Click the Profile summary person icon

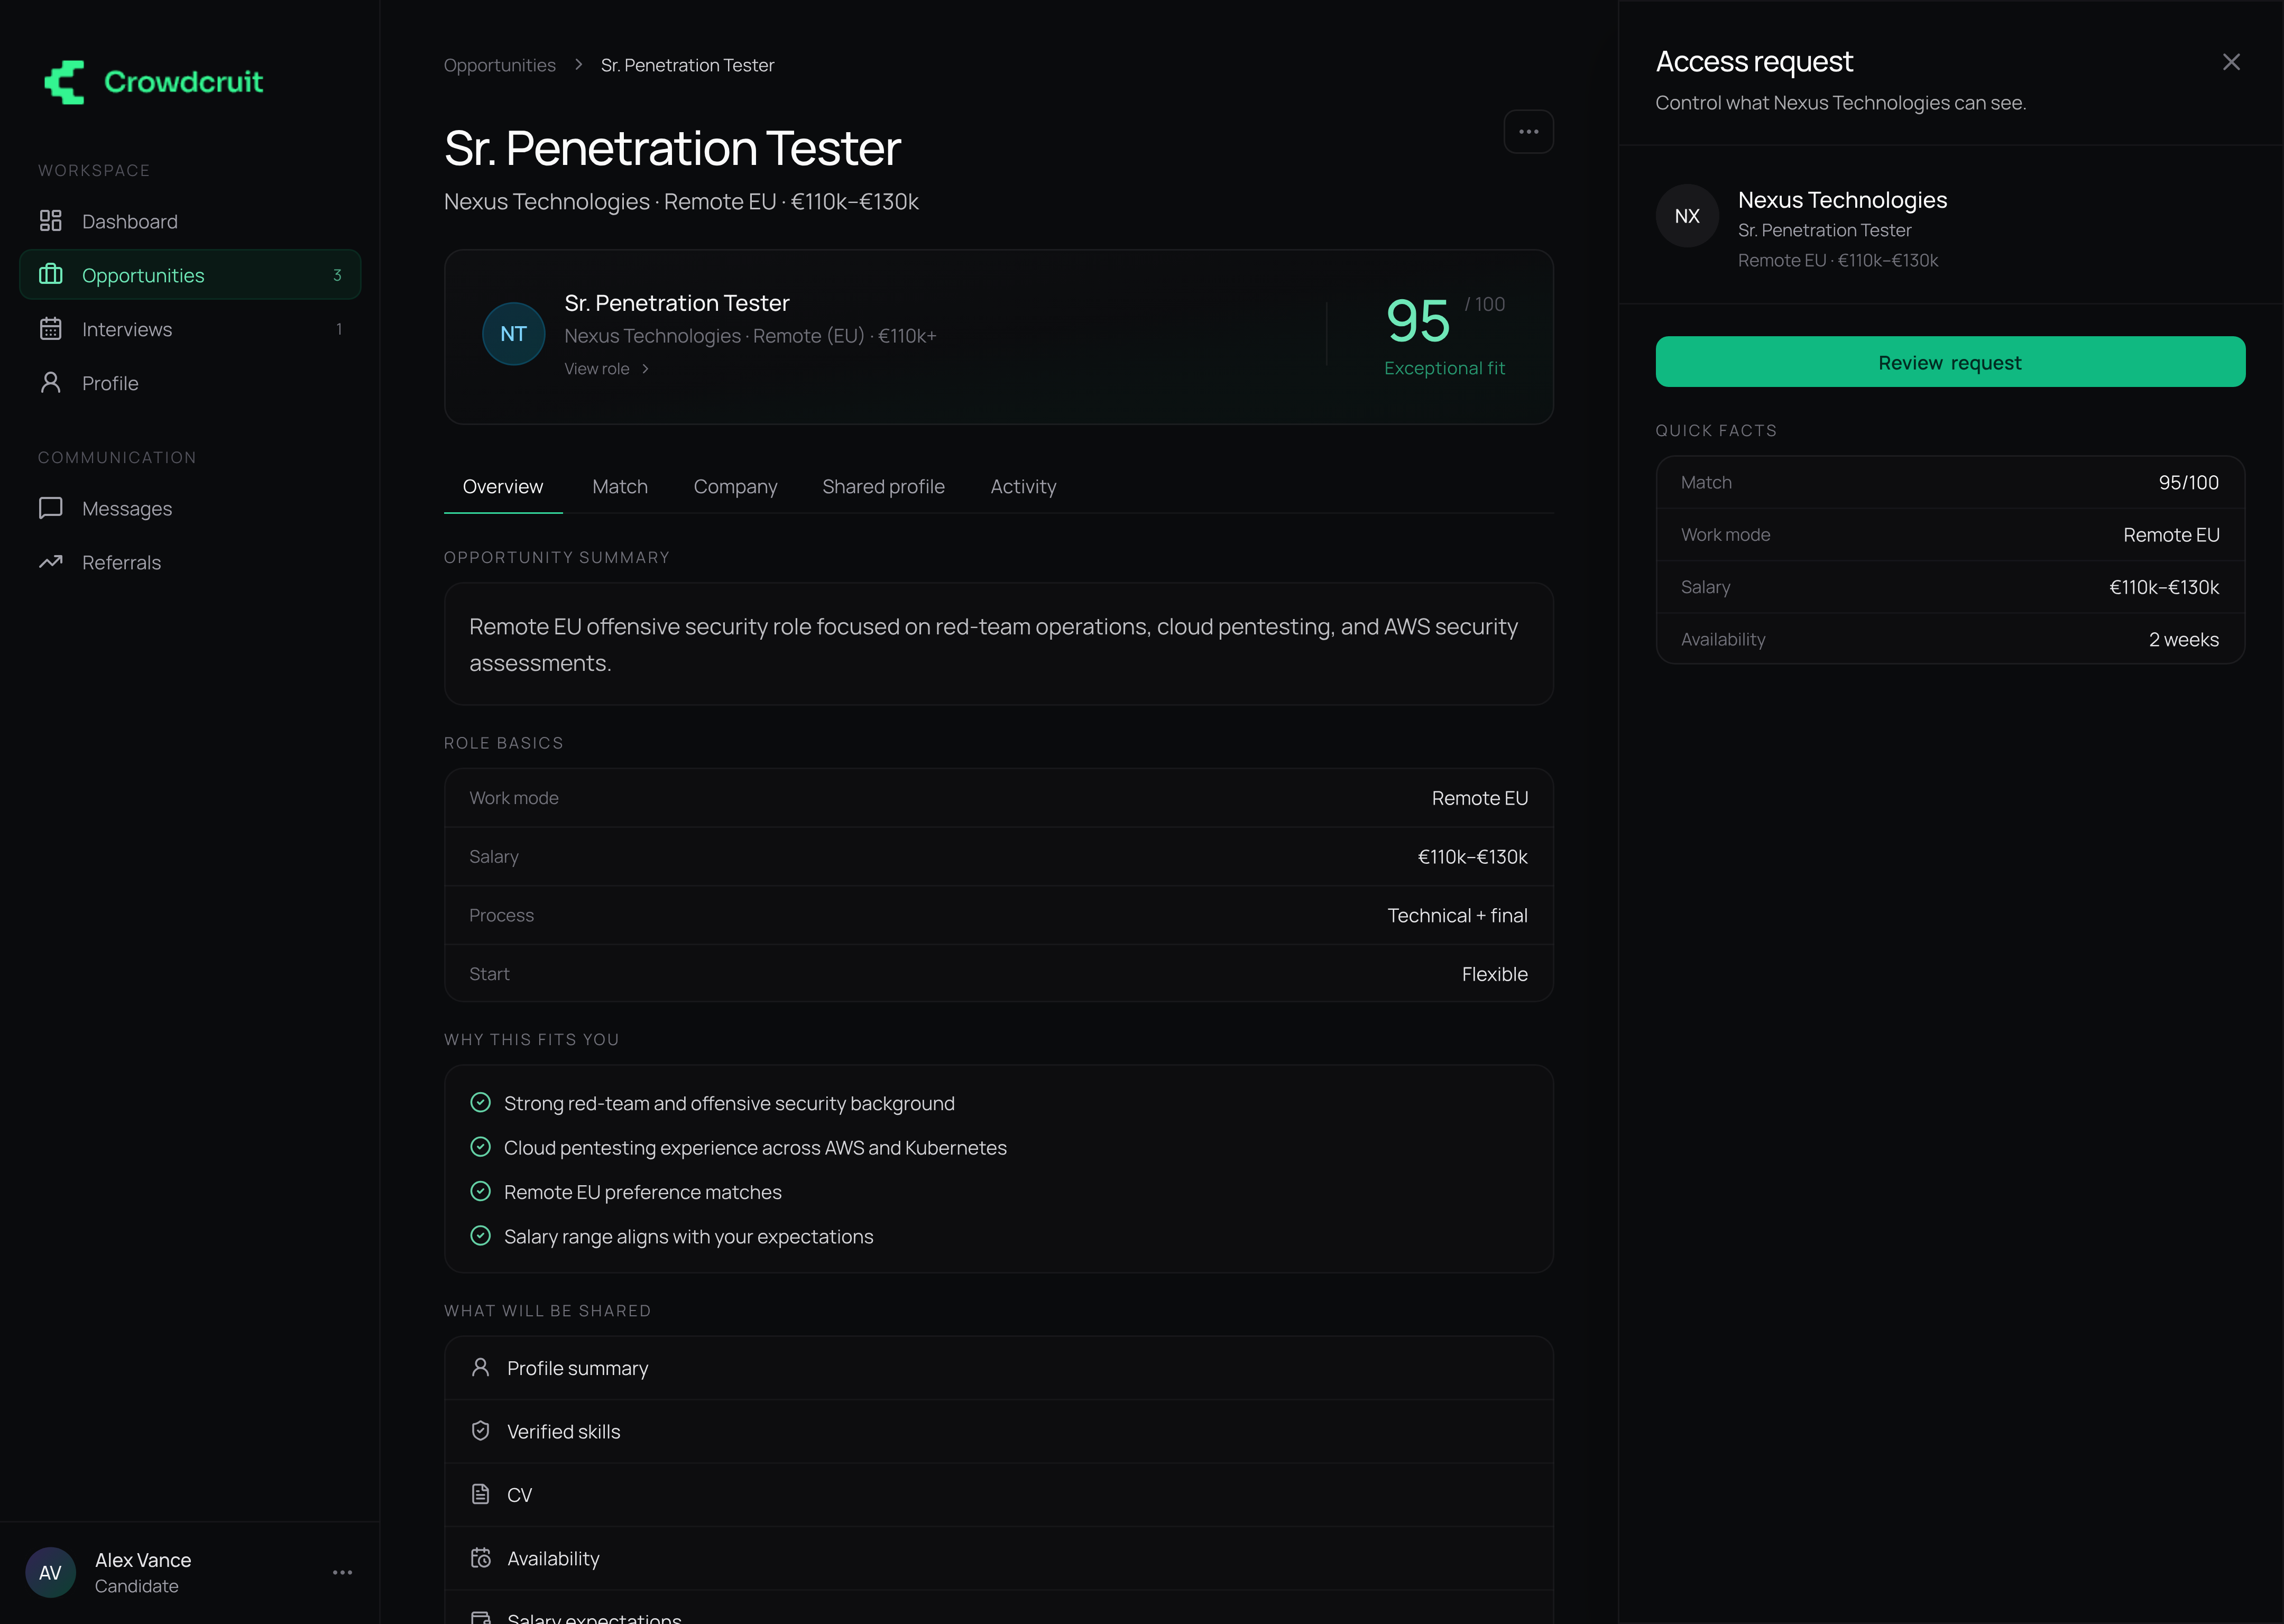[481, 1367]
